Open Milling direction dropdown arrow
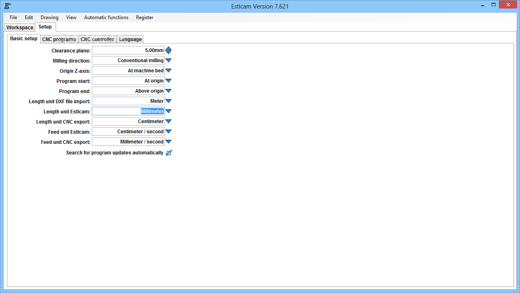 tap(169, 61)
